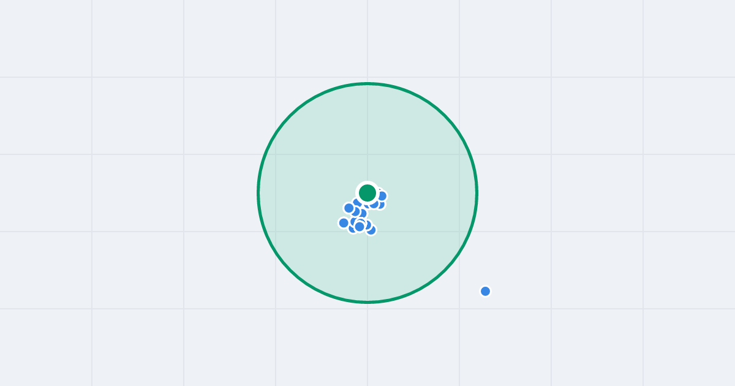Click the shaded area right of the green marker

[x=429, y=193]
